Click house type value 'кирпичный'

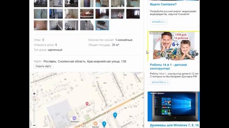(55, 50)
